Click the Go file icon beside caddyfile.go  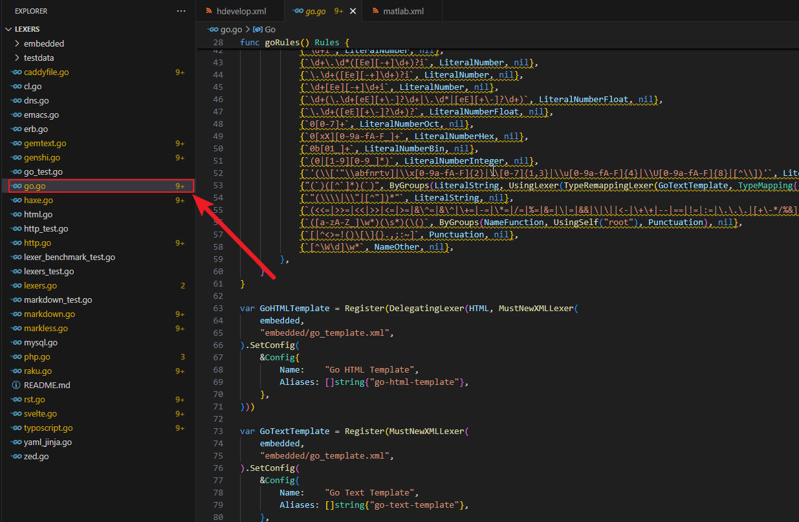16,72
